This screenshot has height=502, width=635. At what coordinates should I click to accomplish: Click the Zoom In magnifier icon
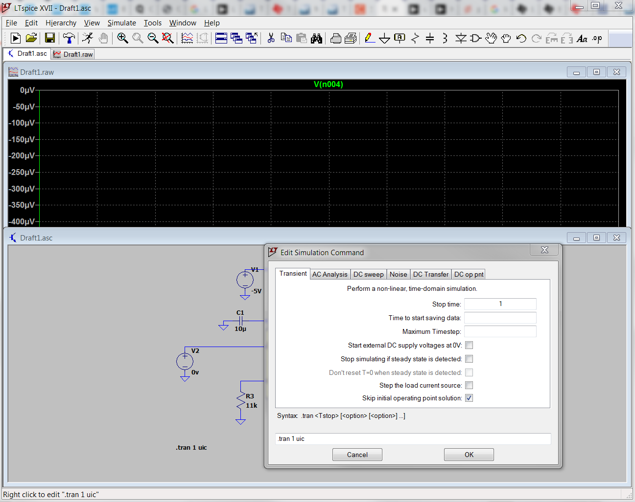(123, 38)
